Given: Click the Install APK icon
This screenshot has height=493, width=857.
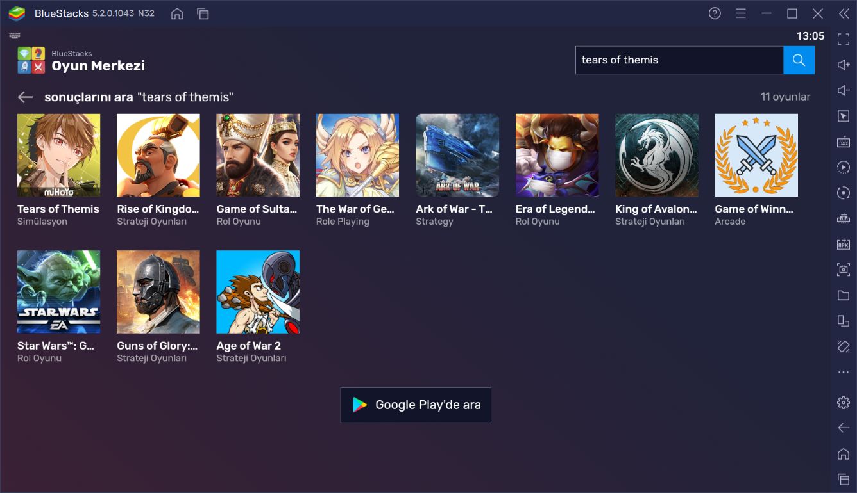Looking at the screenshot, I should (x=844, y=244).
